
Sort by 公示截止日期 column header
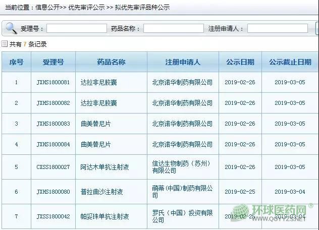click(x=290, y=62)
